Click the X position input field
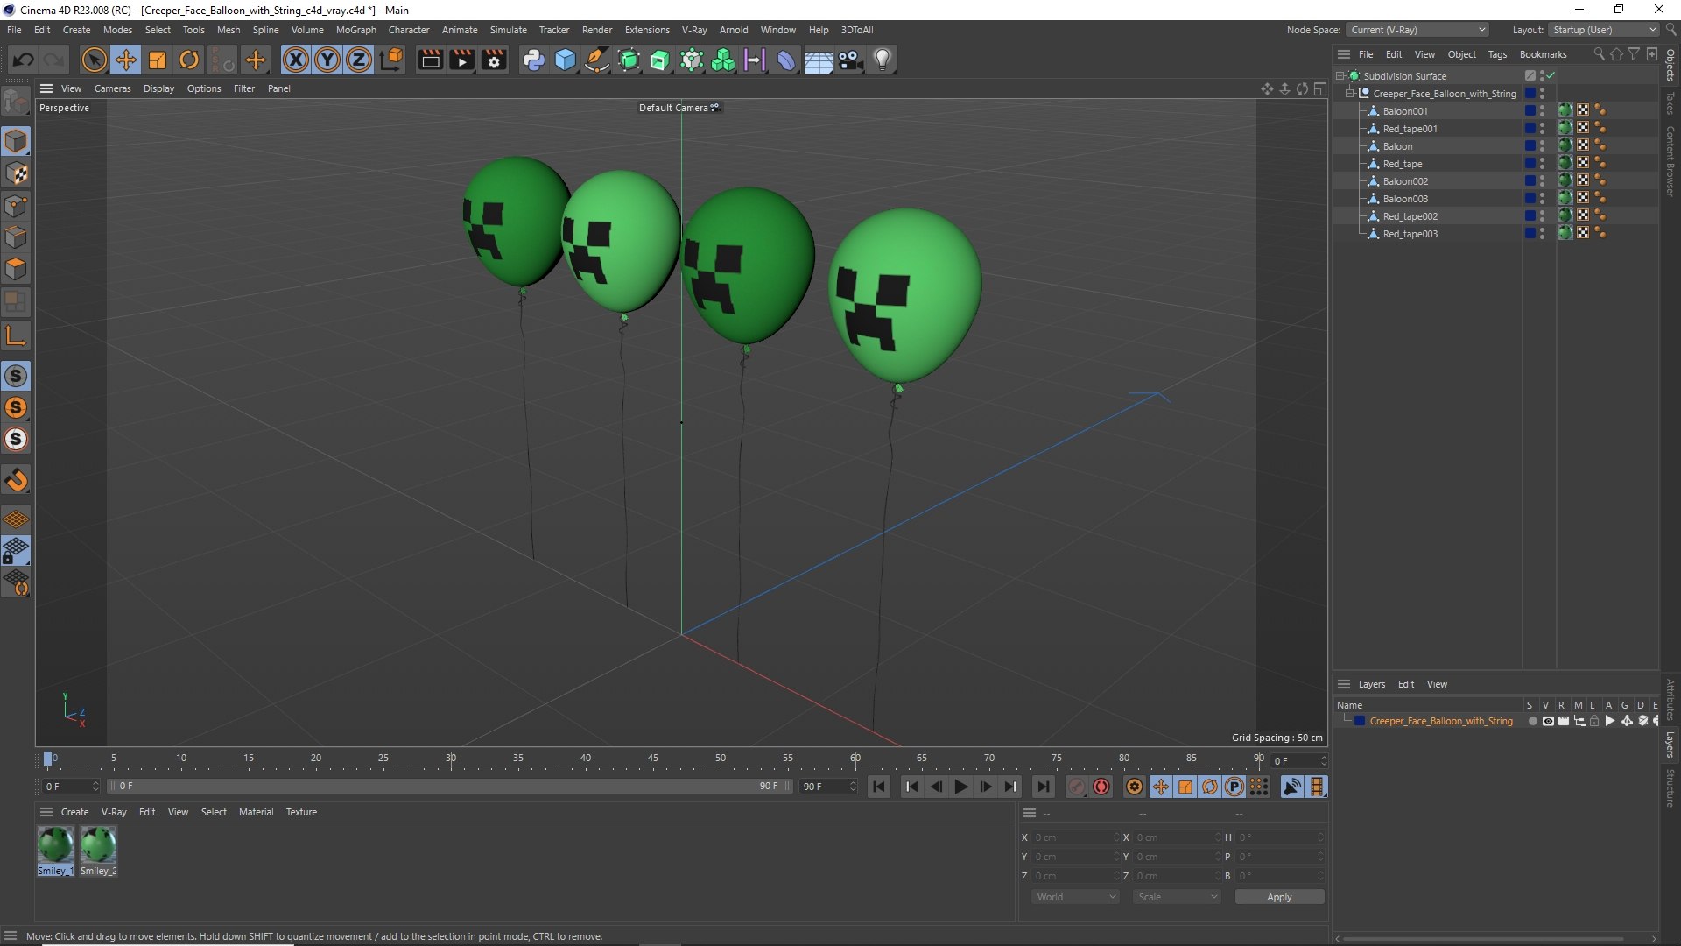Screen dimensions: 1681x946 [x=1075, y=837]
